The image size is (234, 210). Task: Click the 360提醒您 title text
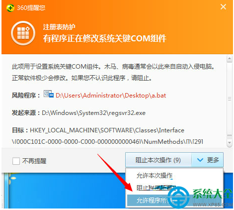coord(31,8)
